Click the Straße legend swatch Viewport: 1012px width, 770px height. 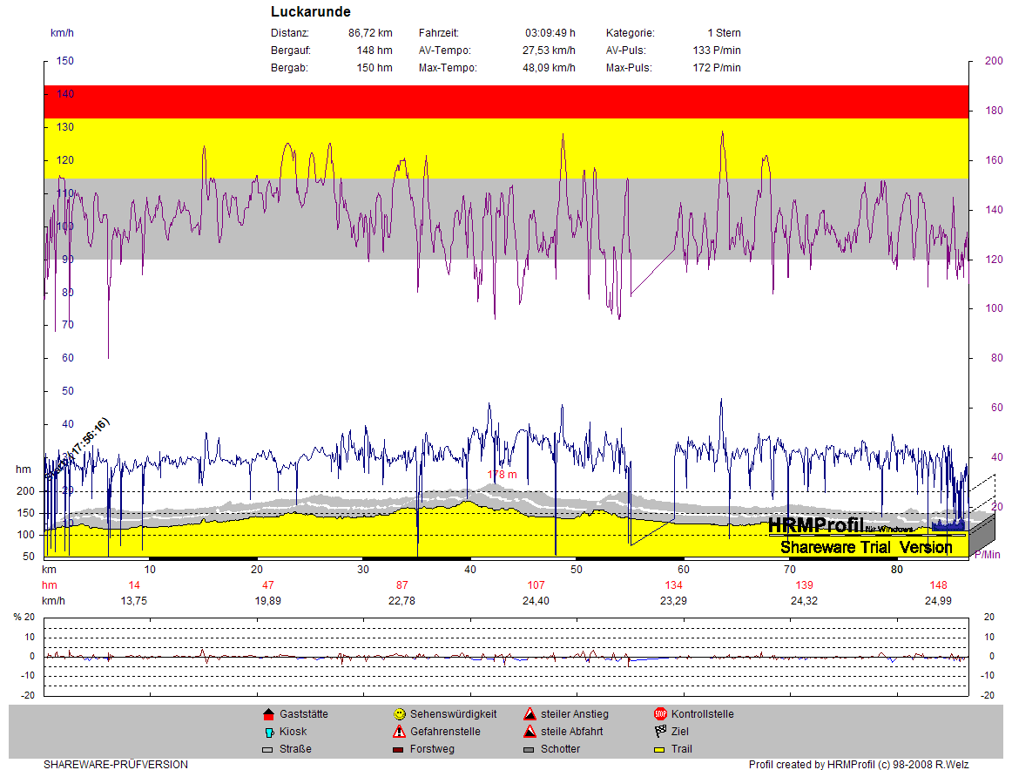(x=268, y=749)
